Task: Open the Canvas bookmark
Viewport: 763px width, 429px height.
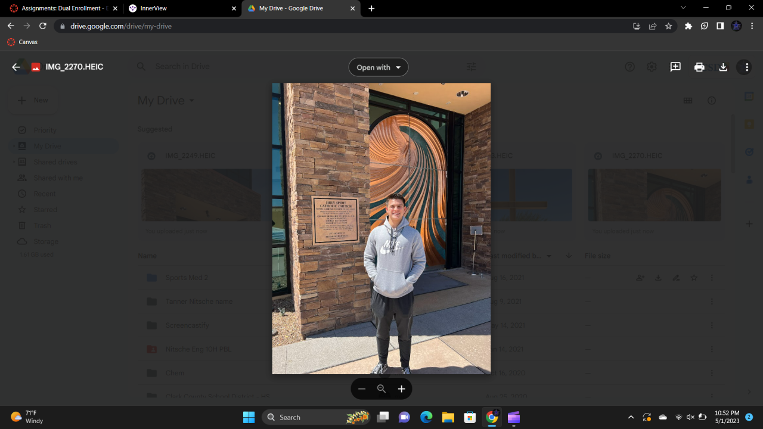Action: coord(23,42)
